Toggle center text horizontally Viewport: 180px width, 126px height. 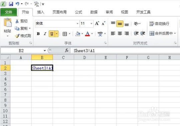click(x=120, y=33)
